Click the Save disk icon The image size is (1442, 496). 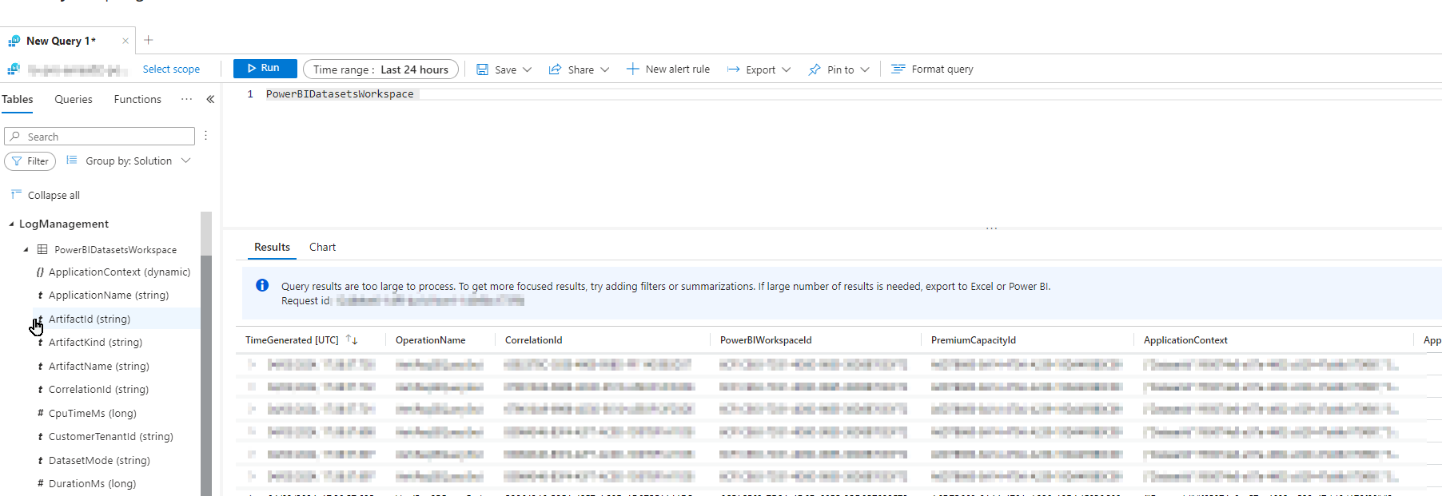482,69
